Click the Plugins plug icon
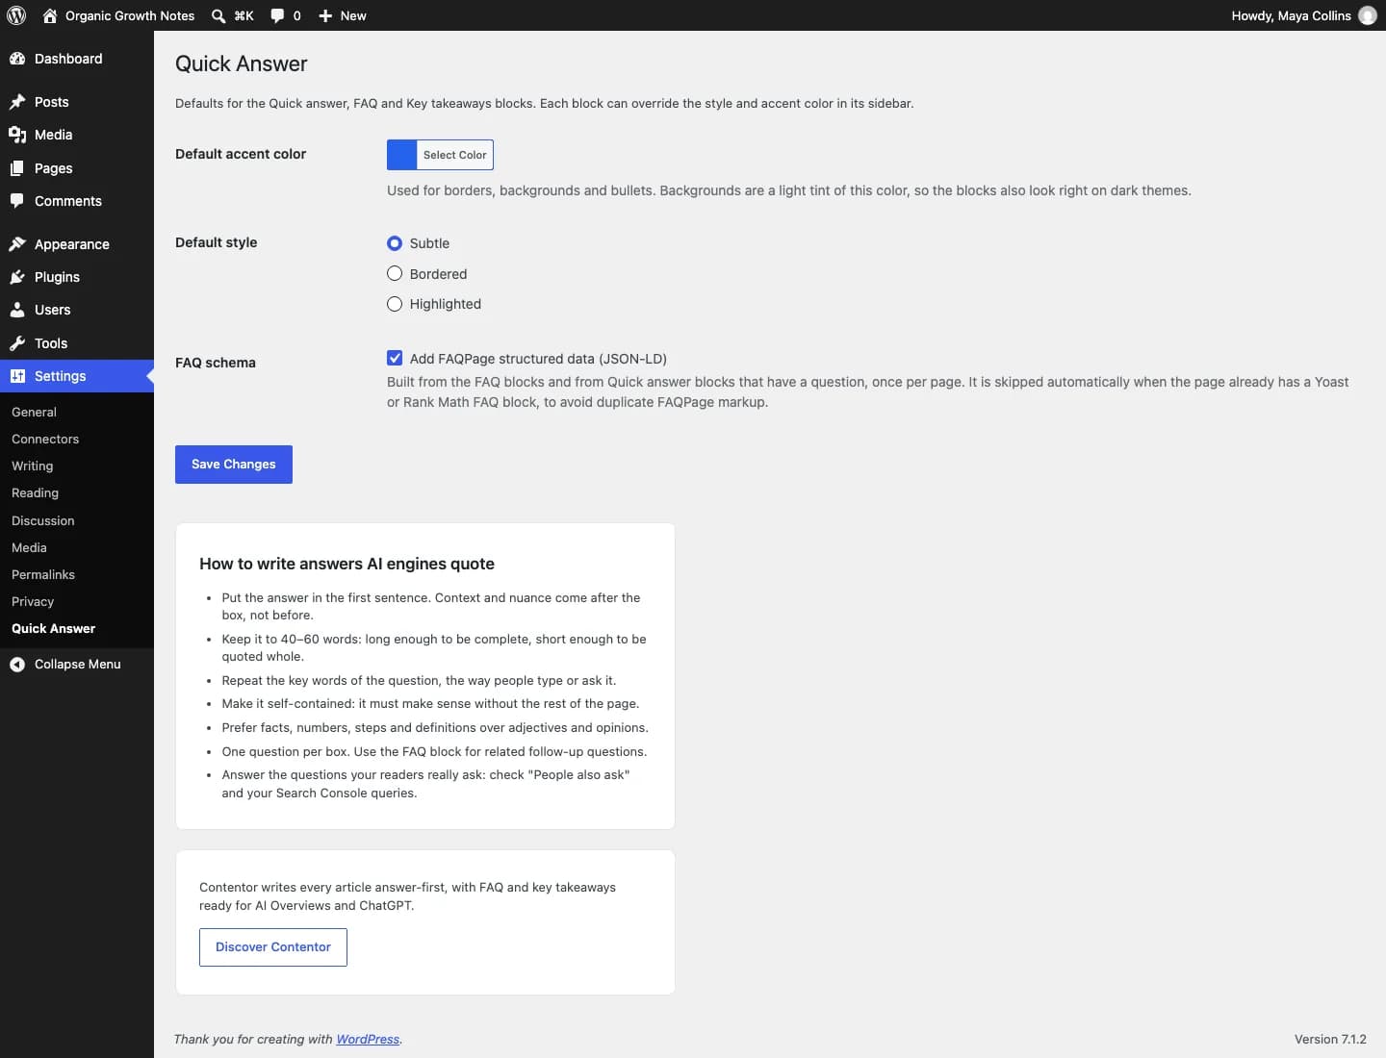The image size is (1386, 1058). click(x=17, y=277)
